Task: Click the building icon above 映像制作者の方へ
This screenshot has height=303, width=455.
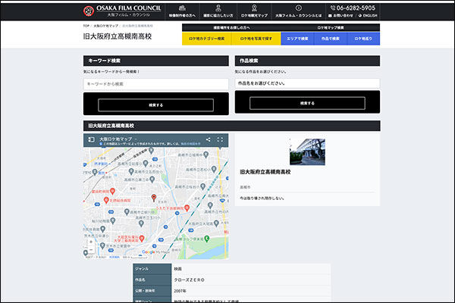Action: pyautogui.click(x=182, y=8)
